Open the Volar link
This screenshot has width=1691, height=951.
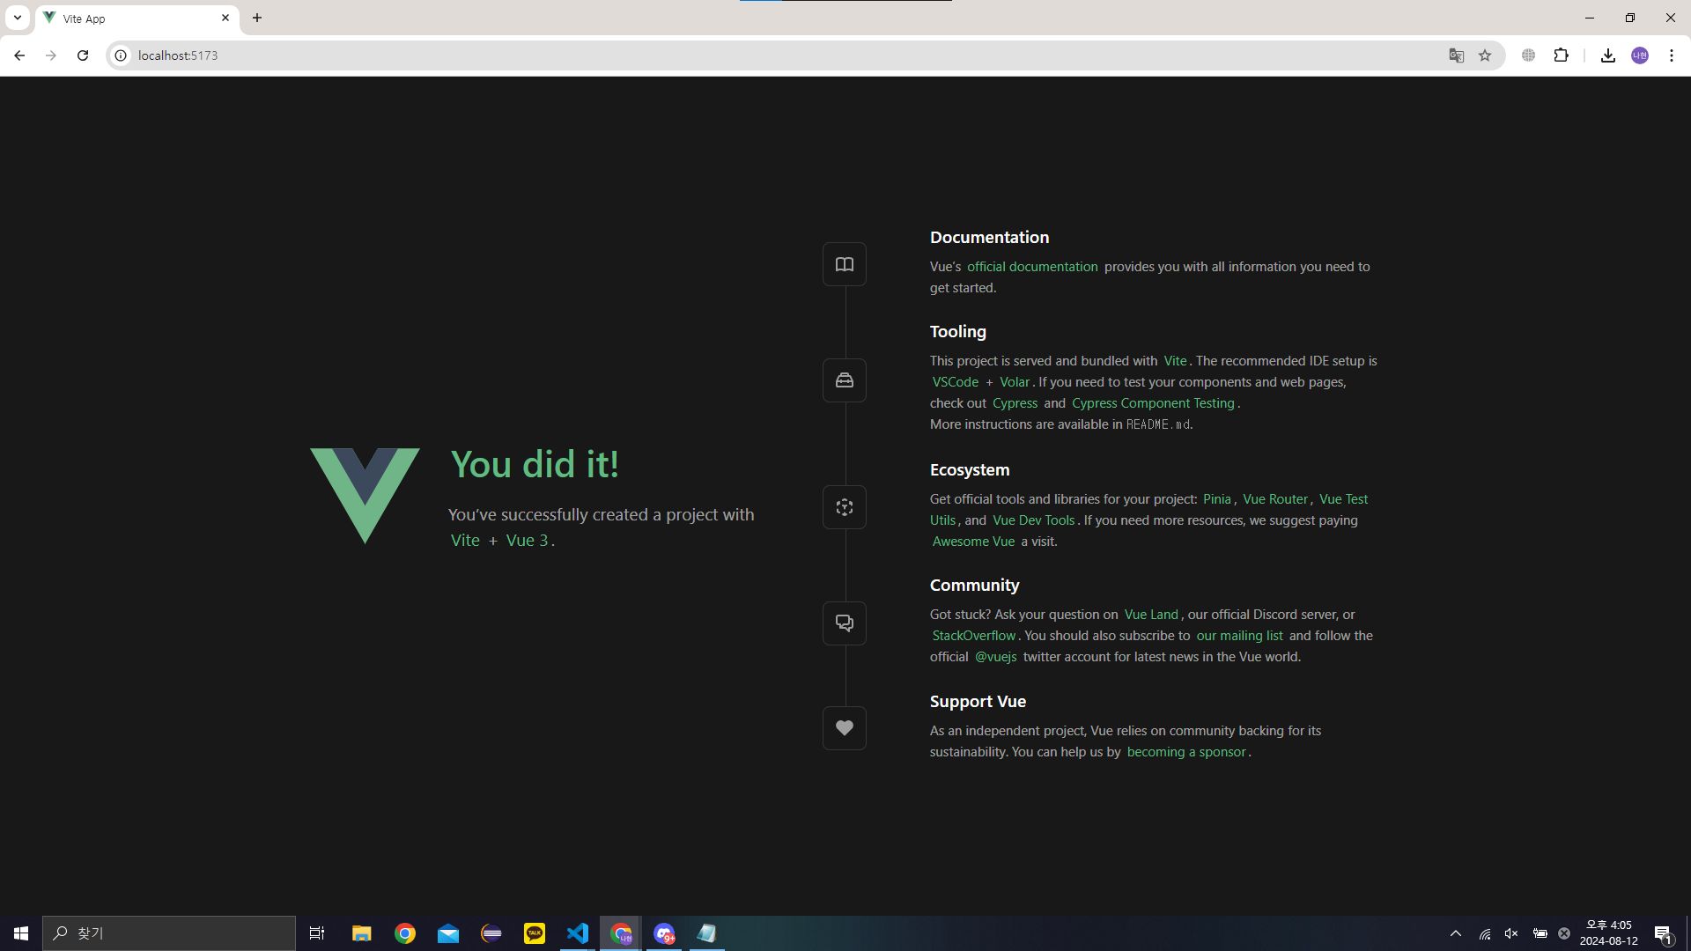click(x=1015, y=382)
